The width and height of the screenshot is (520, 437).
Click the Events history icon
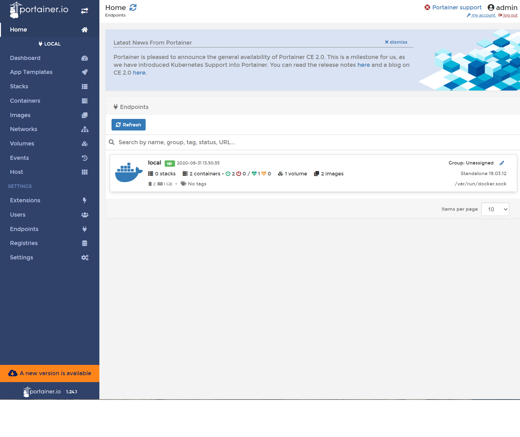coord(84,158)
